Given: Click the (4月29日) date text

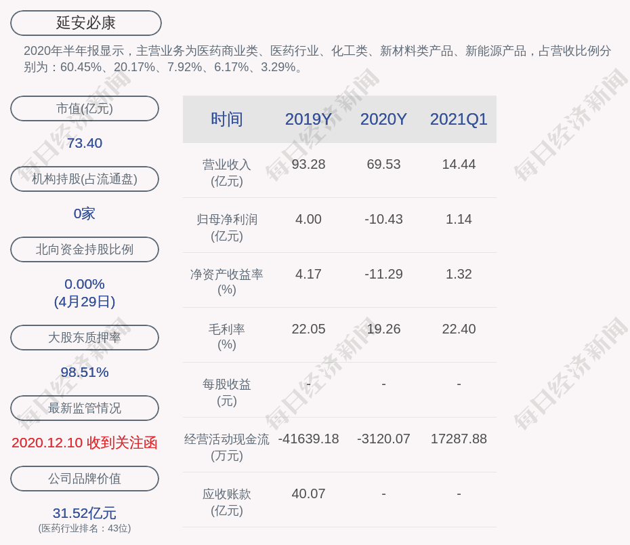Looking at the screenshot, I should click(85, 302).
